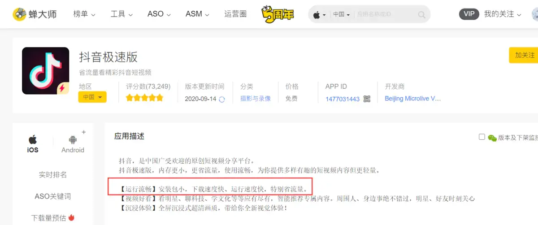Tick the 版本及下架监控 checkbox
Viewport: 538px width, 225px height.
pyautogui.click(x=482, y=137)
